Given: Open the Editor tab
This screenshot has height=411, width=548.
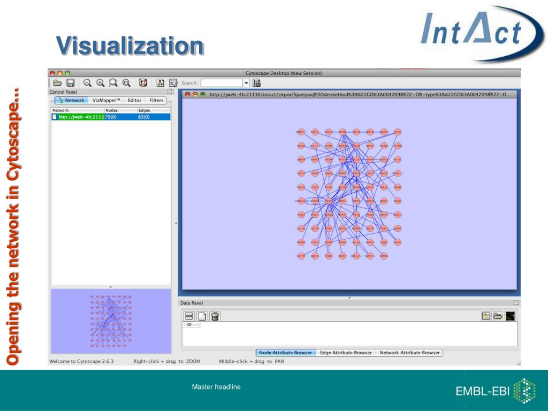Looking at the screenshot, I should 134,100.
